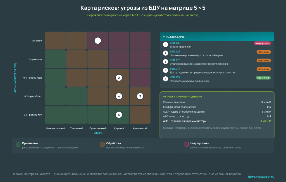
Task: Click the '3 млн ₽' ALE value
Action: [266, 121]
